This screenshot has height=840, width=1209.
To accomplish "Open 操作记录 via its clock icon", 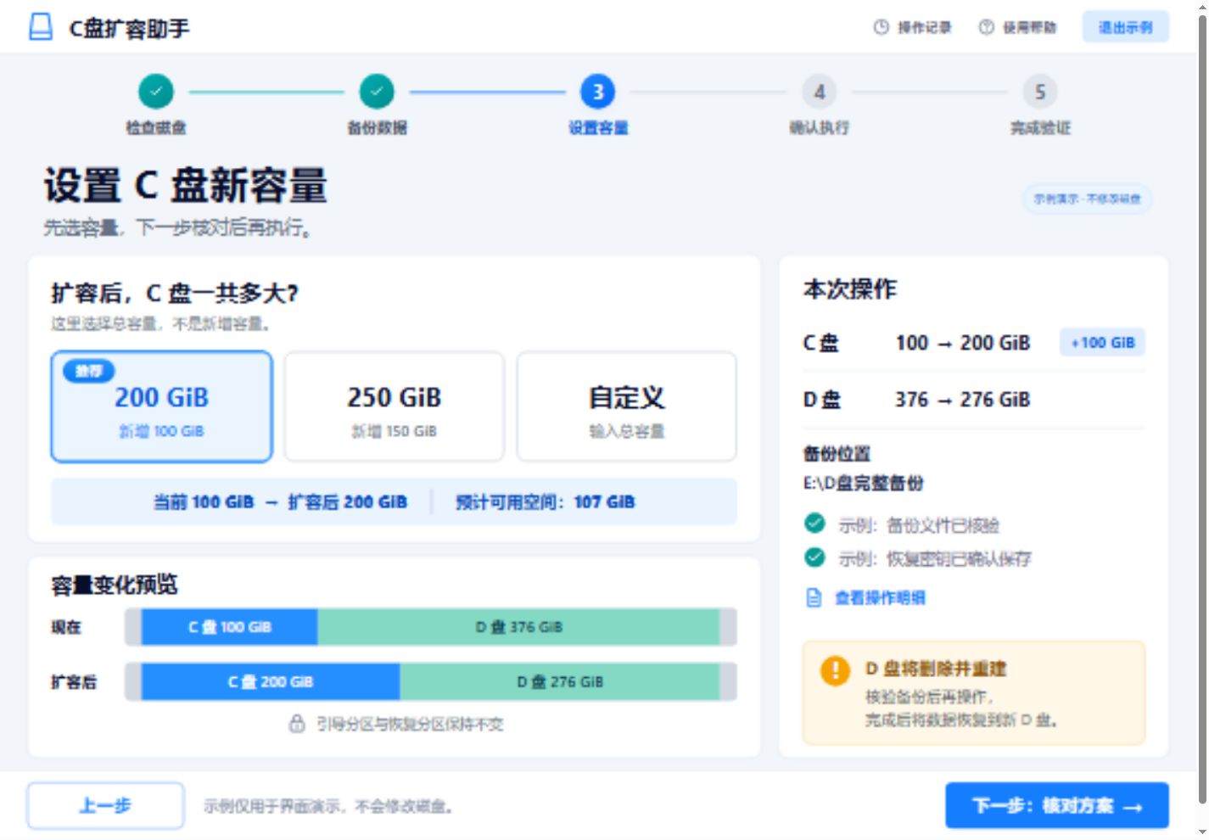I will pos(881,27).
